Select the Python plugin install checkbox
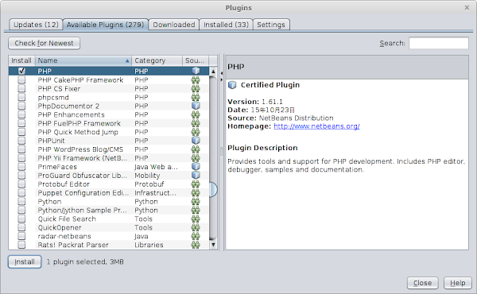 (x=21, y=201)
